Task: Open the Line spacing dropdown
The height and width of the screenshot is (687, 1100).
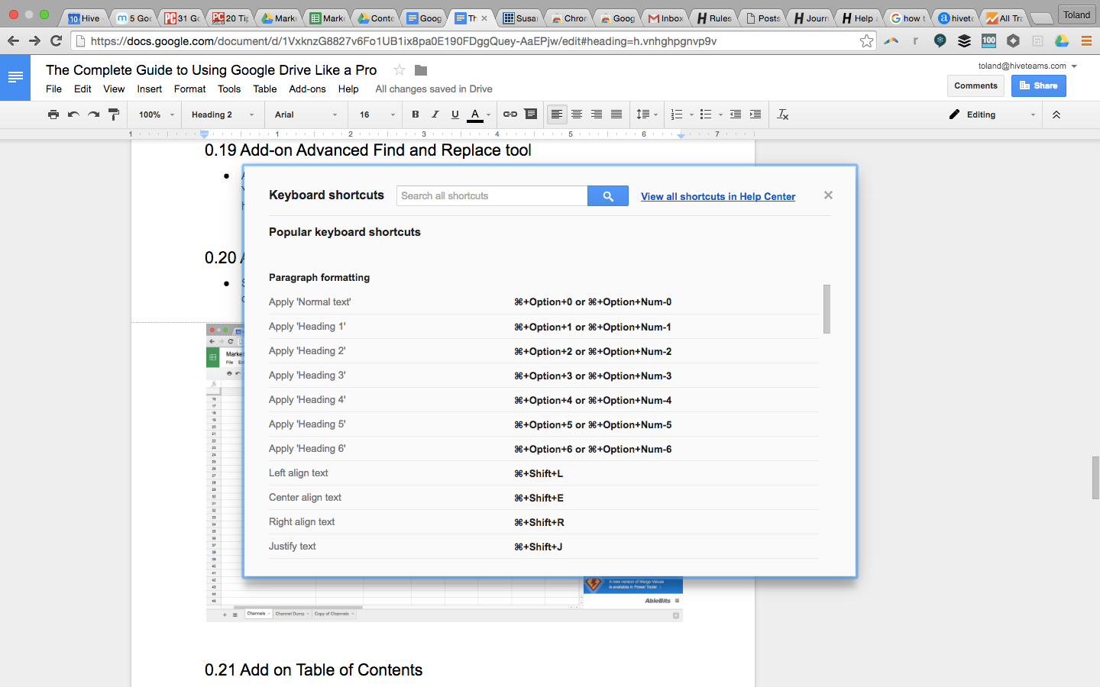Action: [645, 114]
